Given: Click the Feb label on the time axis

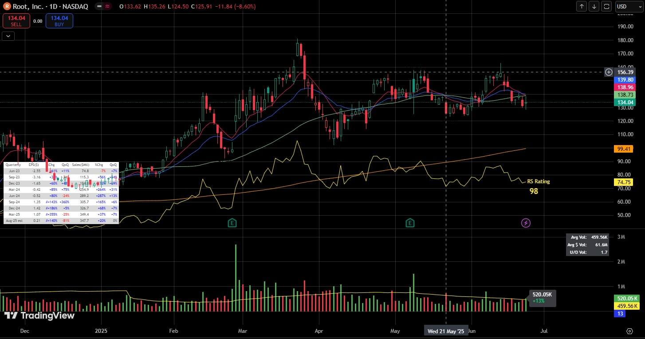Looking at the screenshot, I should (x=173, y=331).
